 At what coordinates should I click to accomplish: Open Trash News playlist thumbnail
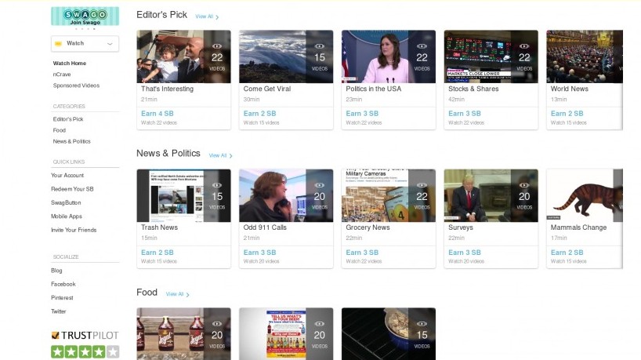click(183, 195)
